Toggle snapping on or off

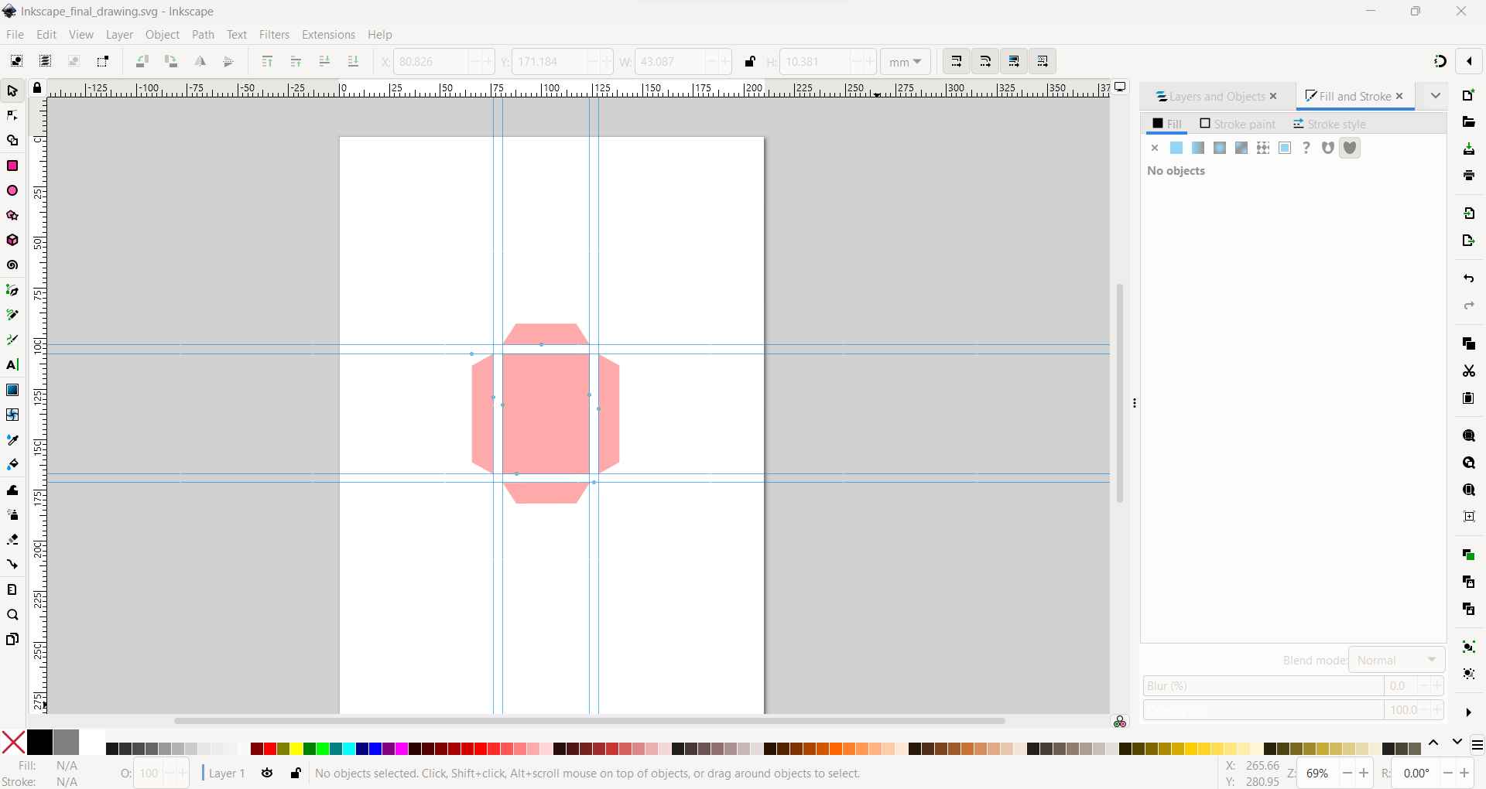click(1440, 62)
